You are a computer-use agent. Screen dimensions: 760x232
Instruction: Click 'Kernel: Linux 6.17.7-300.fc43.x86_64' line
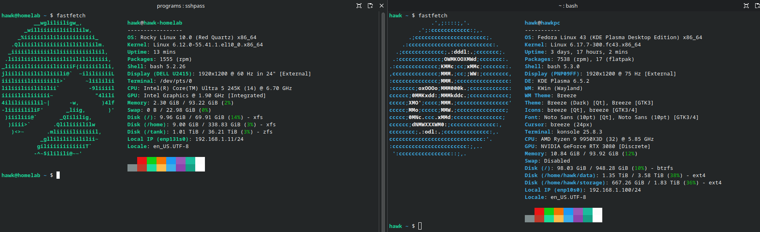pyautogui.click(x=583, y=45)
